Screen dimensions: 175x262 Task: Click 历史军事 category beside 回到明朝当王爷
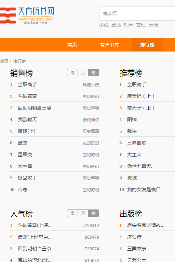tap(91, 108)
